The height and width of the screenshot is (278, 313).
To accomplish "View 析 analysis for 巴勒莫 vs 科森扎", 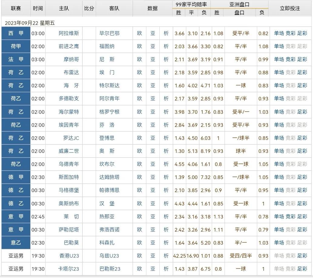I will 166,242.
